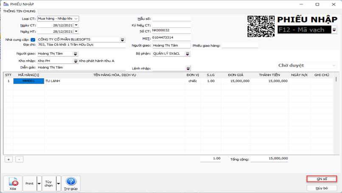
Task: Click the THÀNH TIỀN cell in row 1
Action: 269,81
